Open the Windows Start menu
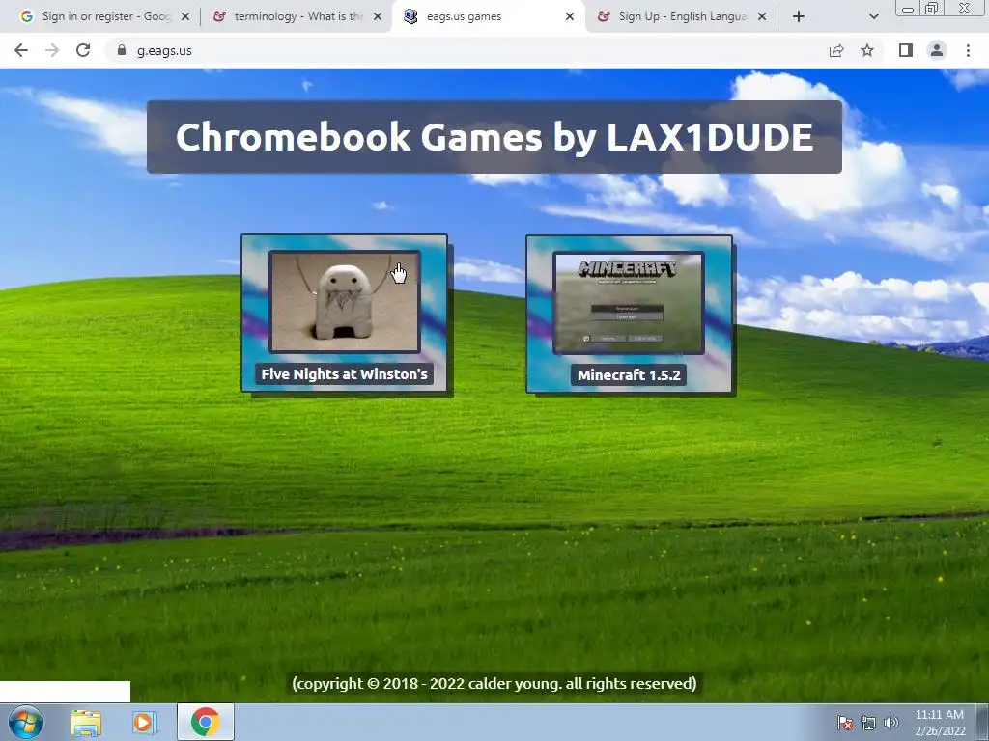 (26, 722)
